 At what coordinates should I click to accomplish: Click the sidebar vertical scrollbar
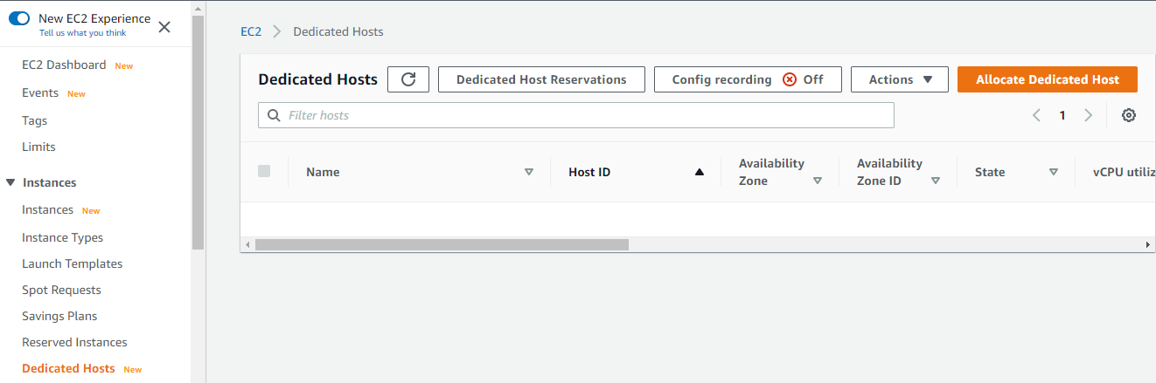198,133
